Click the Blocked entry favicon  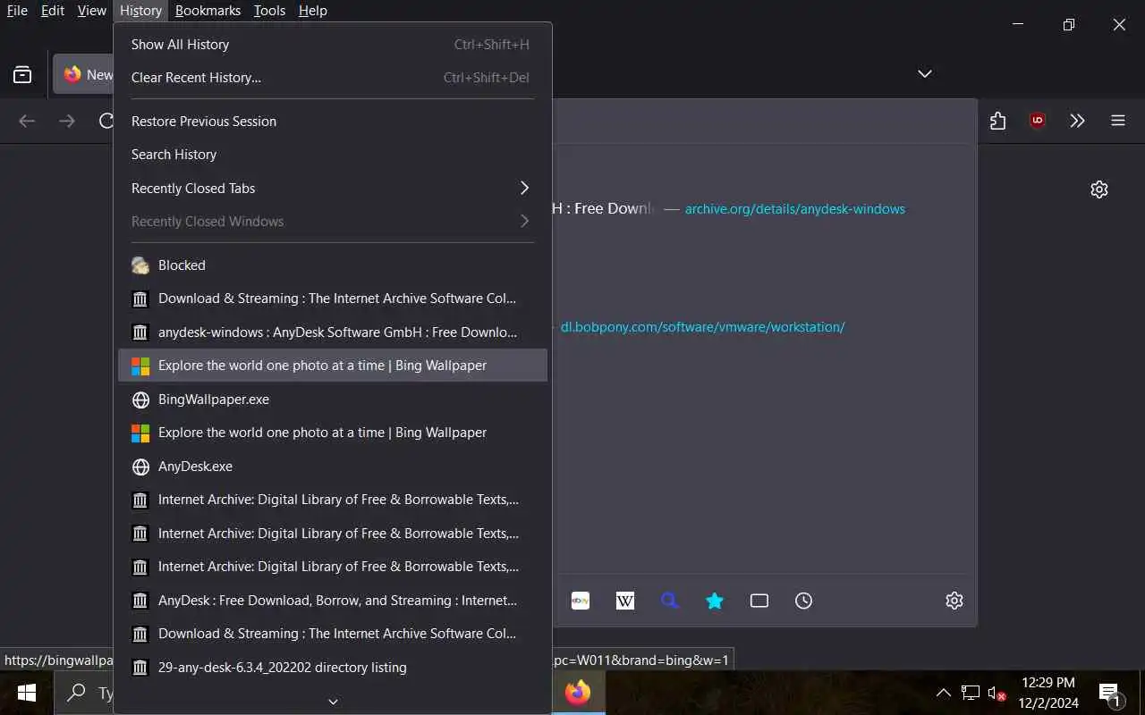pos(140,265)
